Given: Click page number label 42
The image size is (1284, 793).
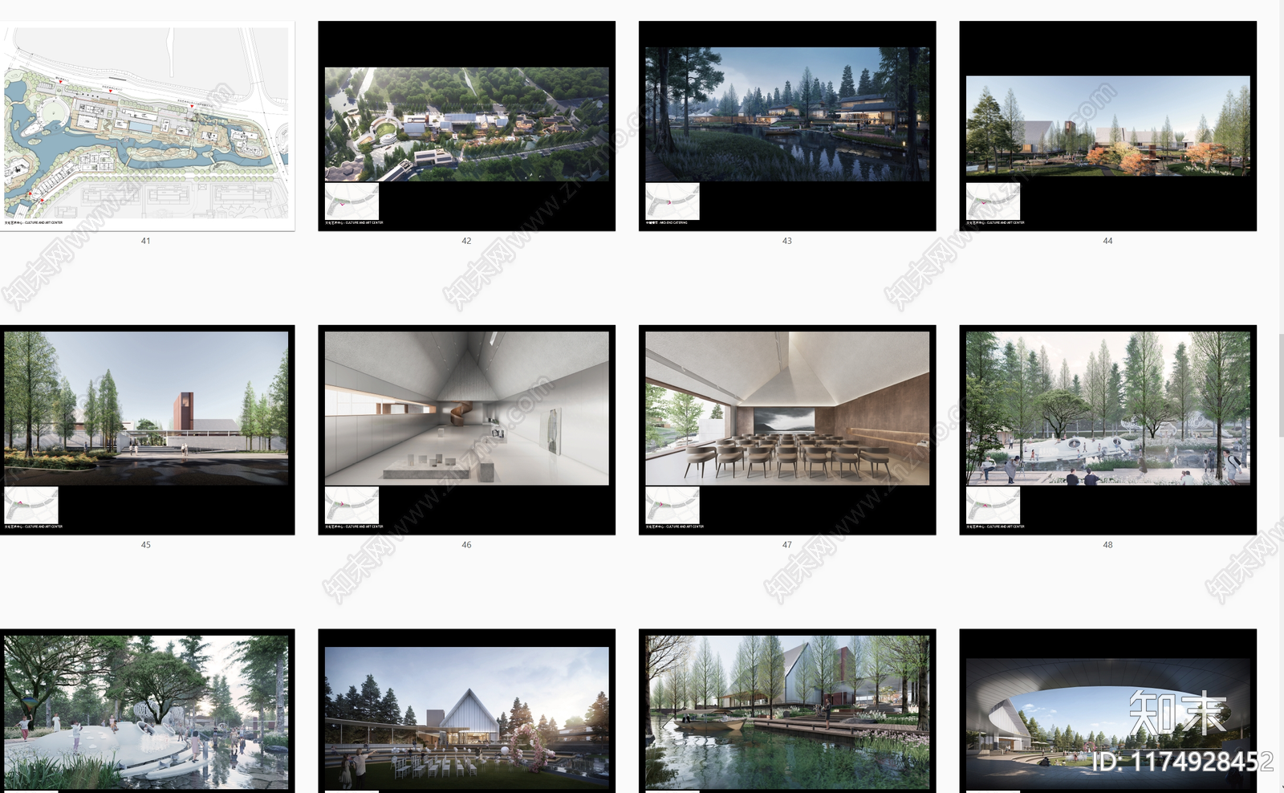Looking at the screenshot, I should [466, 241].
